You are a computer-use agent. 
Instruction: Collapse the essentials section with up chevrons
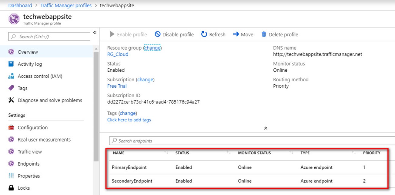(x=266, y=128)
